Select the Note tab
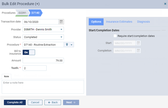Screen dimensions: 168x108 pyautogui.click(x=6, y=76)
